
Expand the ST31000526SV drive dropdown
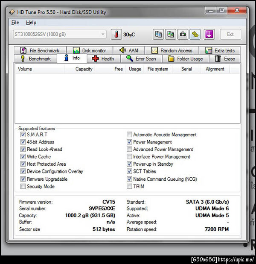point(60,34)
